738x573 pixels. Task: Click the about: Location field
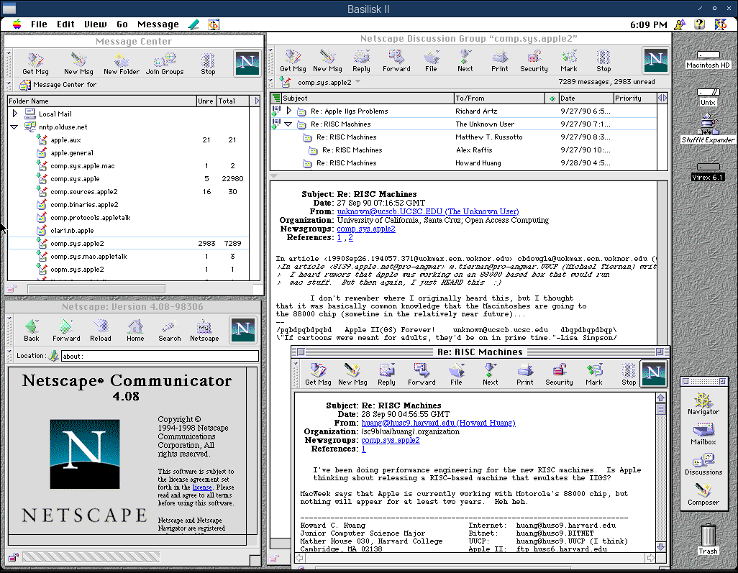[x=160, y=356]
